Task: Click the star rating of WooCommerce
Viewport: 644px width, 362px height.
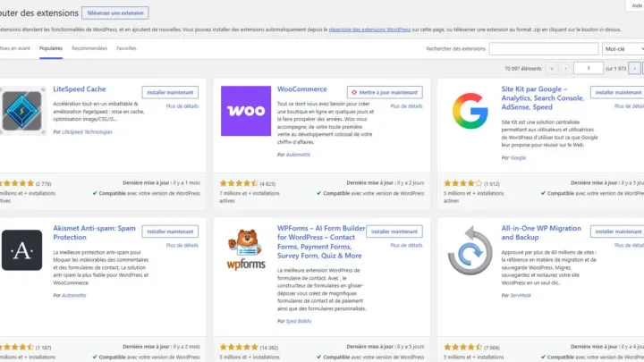Action: (x=239, y=183)
